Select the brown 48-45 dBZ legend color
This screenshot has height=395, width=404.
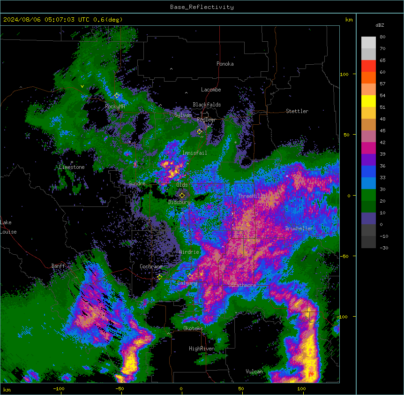pos(368,124)
